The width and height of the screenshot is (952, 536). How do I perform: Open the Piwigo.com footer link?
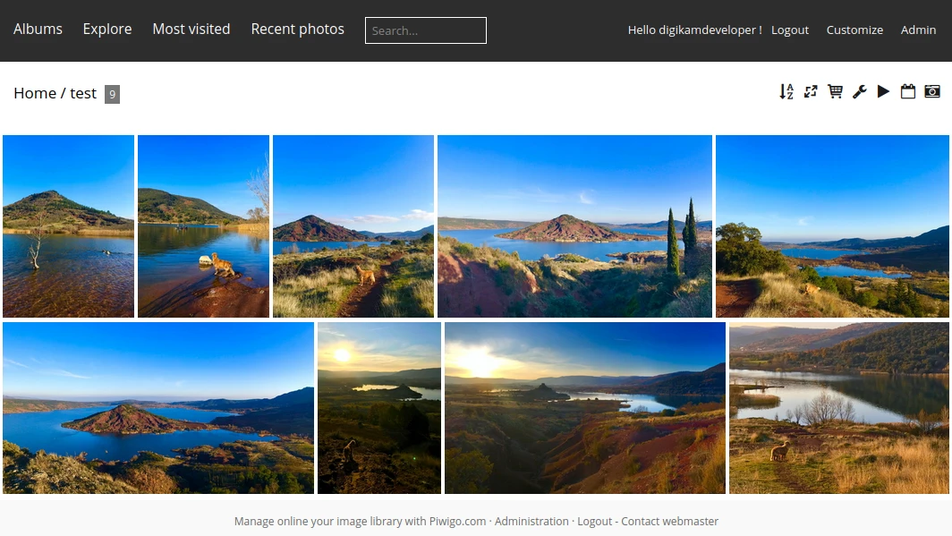[456, 522]
